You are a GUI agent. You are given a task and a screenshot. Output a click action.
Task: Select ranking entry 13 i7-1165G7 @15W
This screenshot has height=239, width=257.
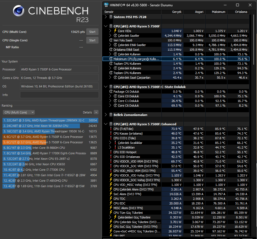coord(50,186)
